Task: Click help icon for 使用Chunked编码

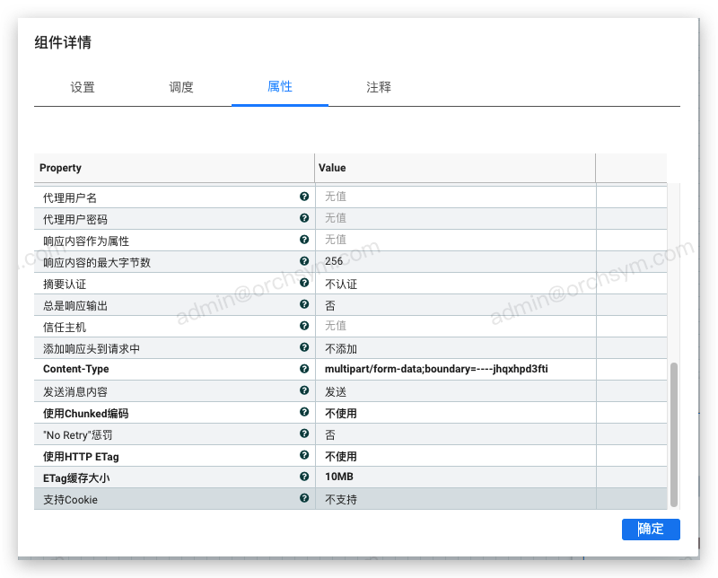Action: tap(304, 412)
